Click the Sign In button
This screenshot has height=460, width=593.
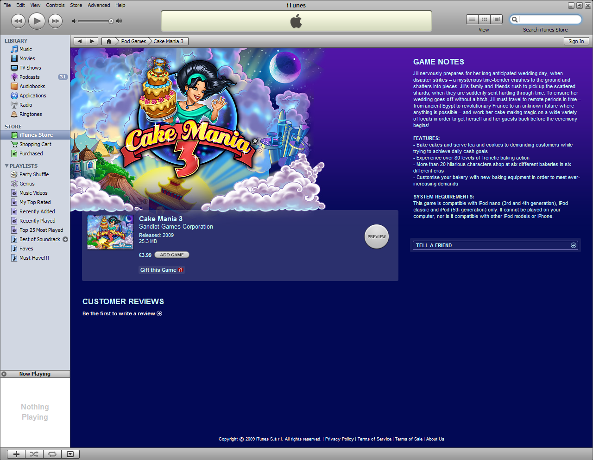(x=576, y=41)
